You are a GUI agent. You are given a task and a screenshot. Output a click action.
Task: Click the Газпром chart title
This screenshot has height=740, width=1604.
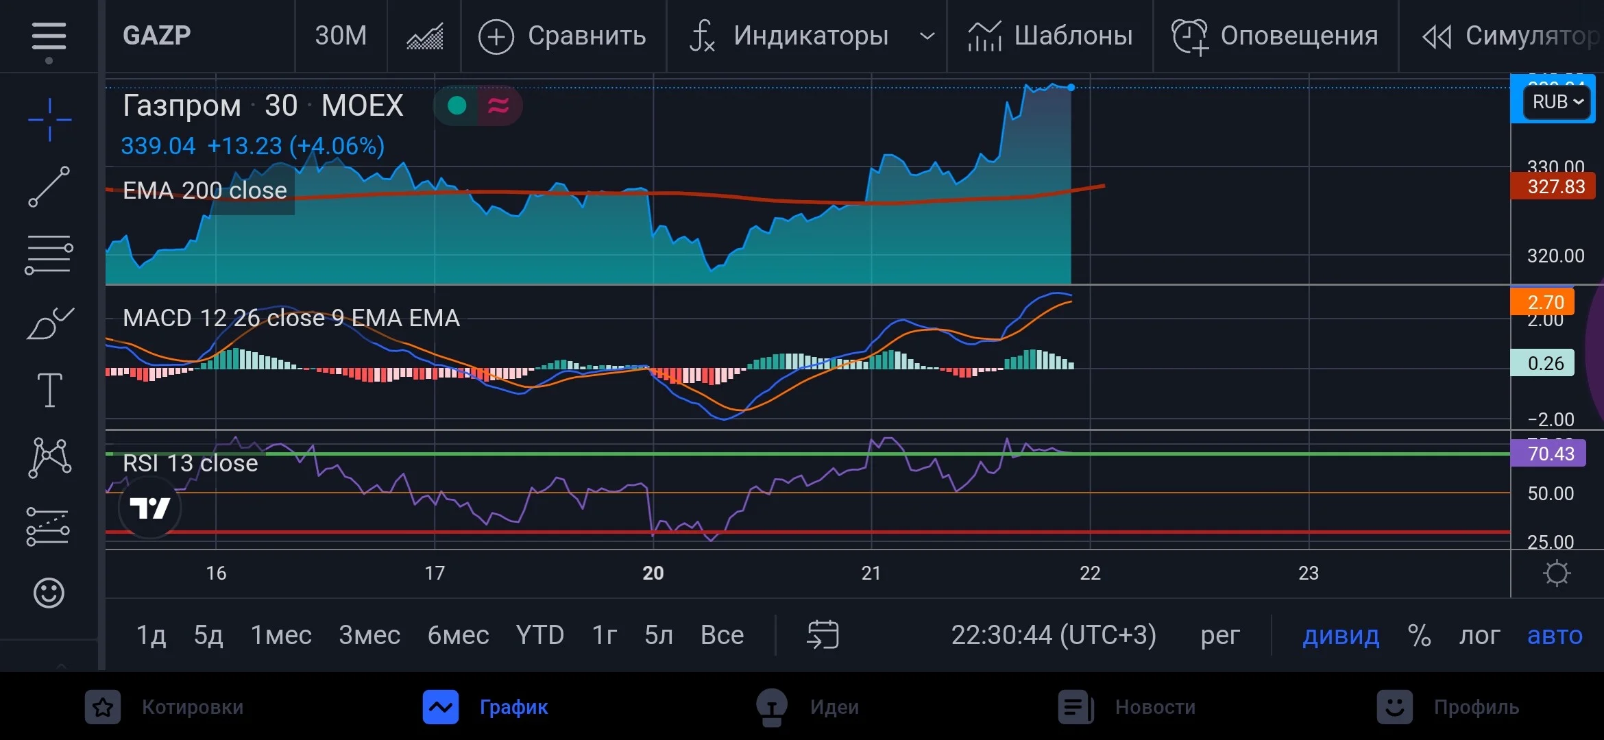(263, 106)
